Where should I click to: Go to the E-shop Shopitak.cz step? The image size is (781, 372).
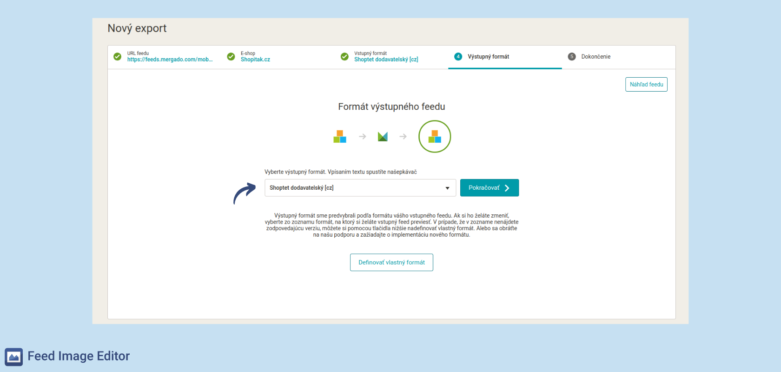(278, 57)
